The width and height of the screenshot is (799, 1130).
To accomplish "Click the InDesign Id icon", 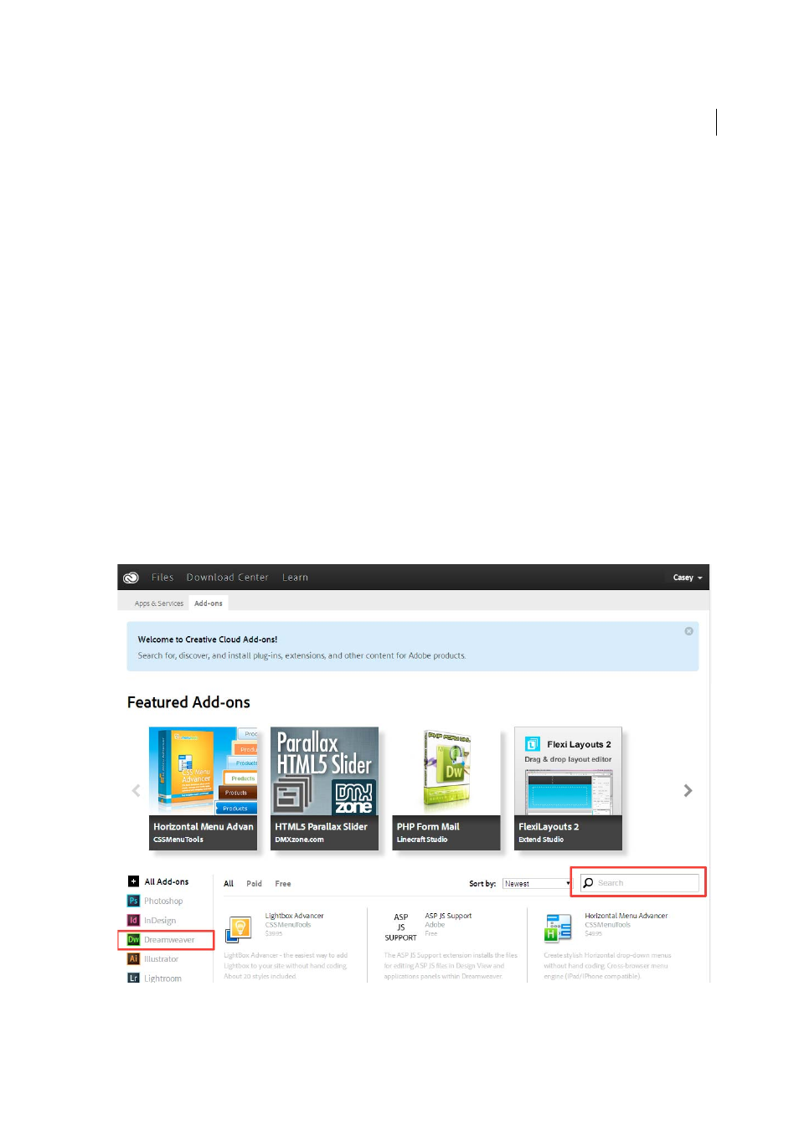I will pos(133,920).
